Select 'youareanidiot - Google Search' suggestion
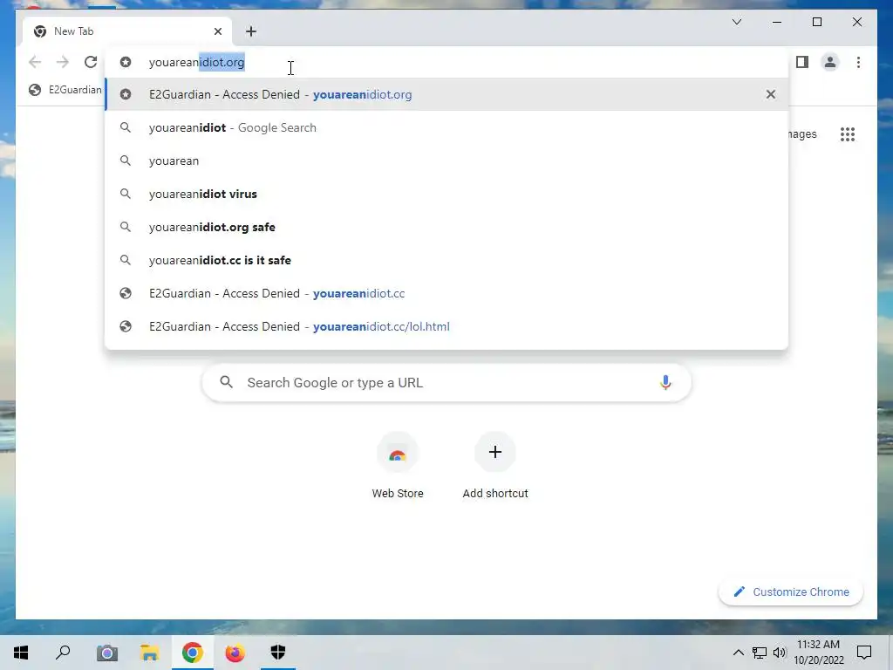893x670 pixels. (446, 127)
